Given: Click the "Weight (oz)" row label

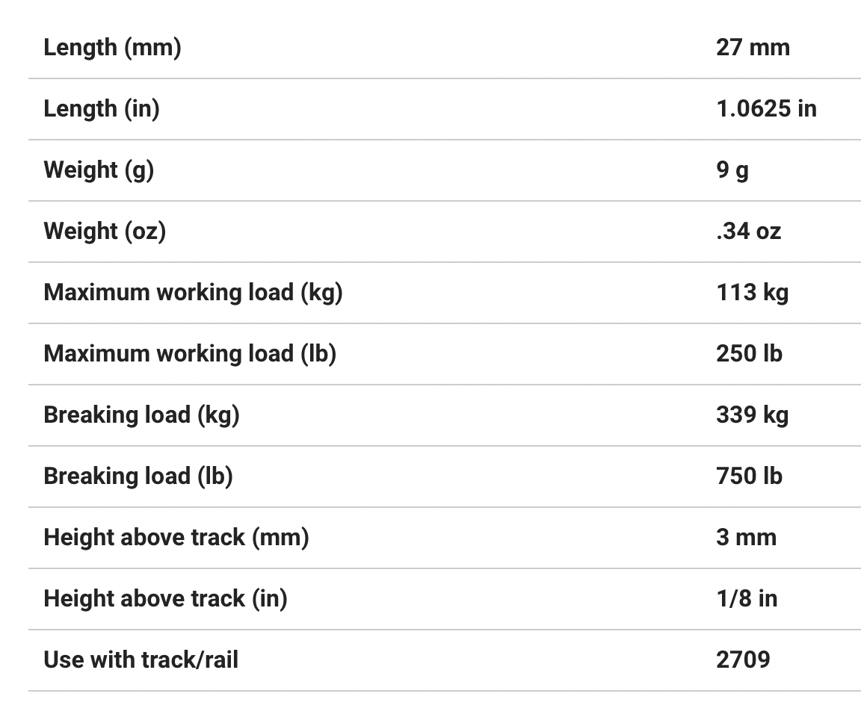Looking at the screenshot, I should [x=105, y=232].
